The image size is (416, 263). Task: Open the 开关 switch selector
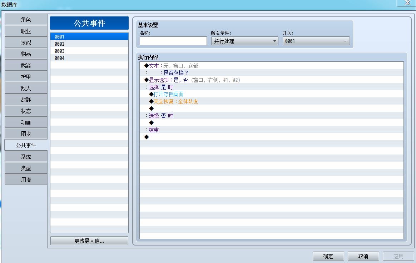[316, 41]
